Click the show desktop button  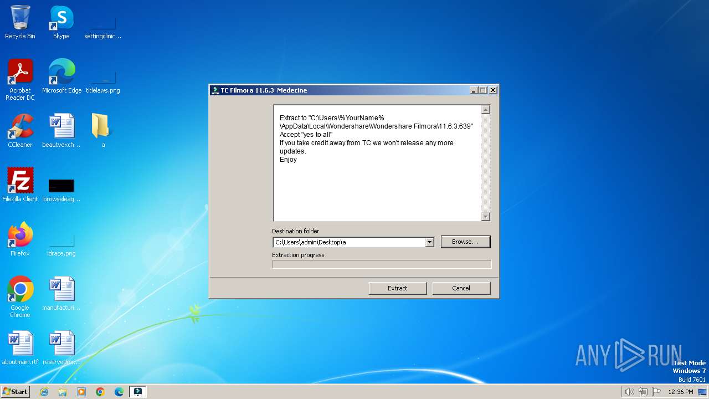[703, 392]
